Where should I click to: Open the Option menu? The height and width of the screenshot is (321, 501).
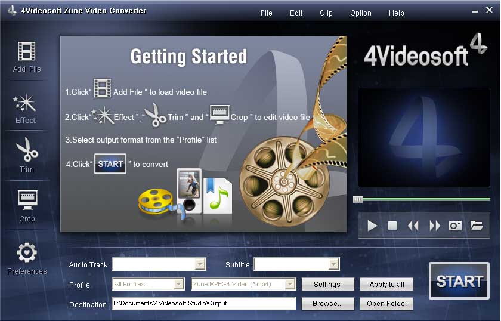pos(360,13)
